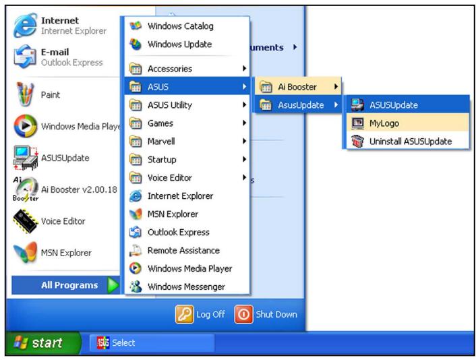This screenshot has height=360, width=476.
Task: Expand the Games submenu arrow
Action: click(244, 123)
